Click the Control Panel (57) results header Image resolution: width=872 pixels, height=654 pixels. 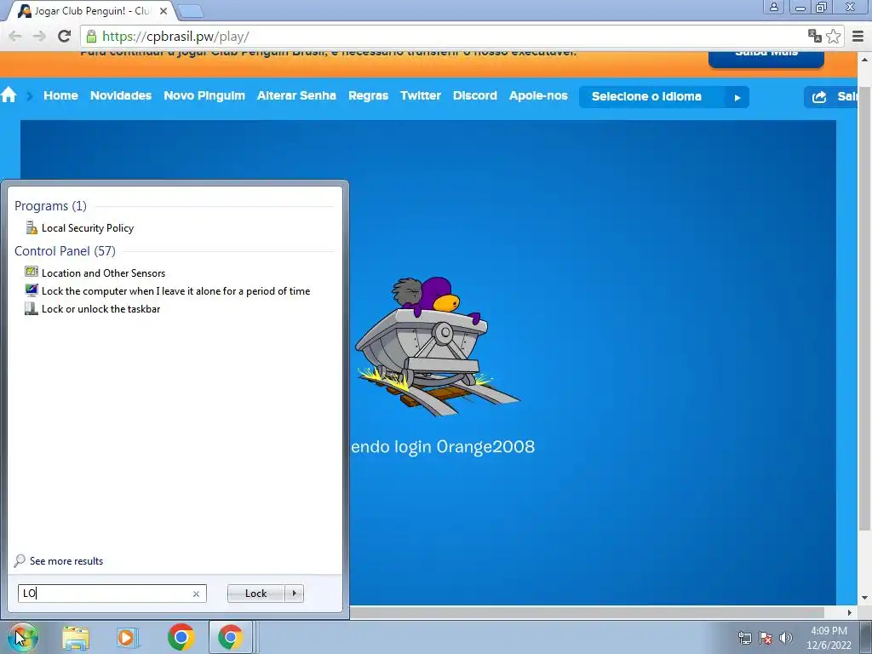click(x=65, y=251)
